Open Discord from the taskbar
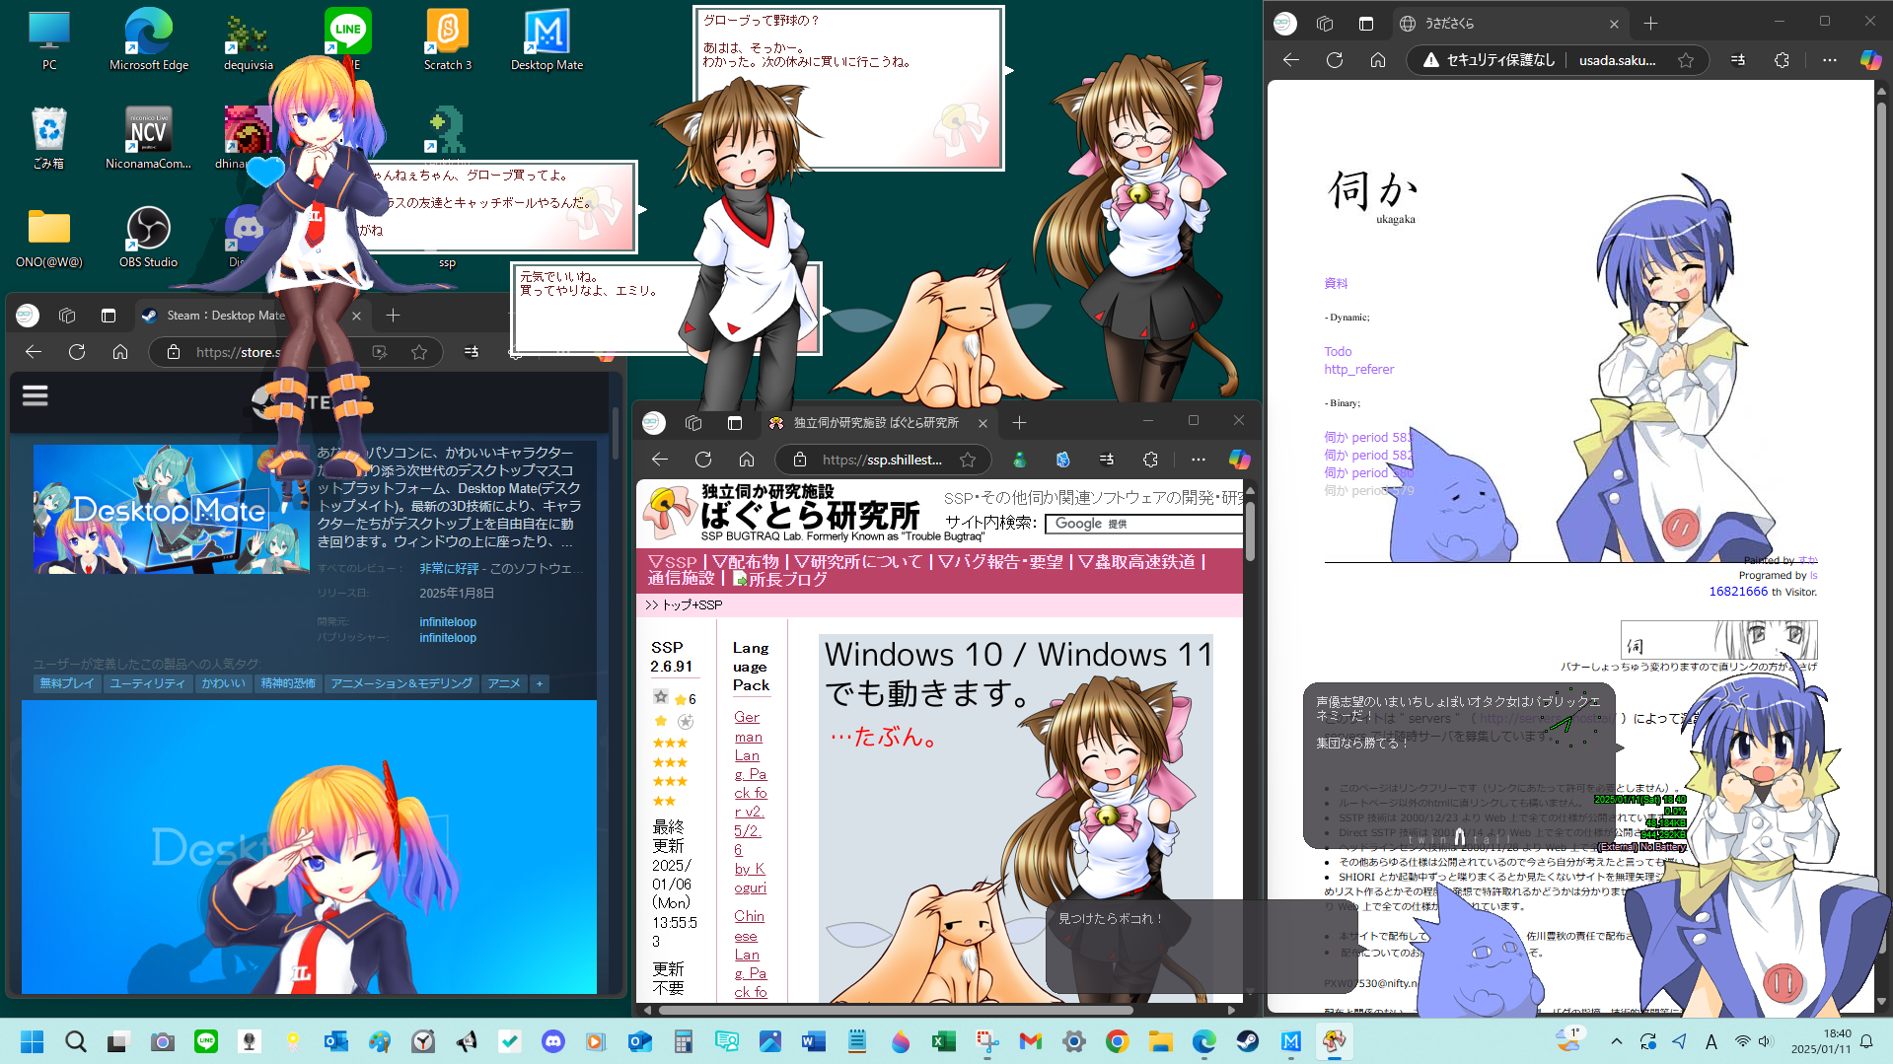Image resolution: width=1893 pixels, height=1064 pixels. click(552, 1041)
